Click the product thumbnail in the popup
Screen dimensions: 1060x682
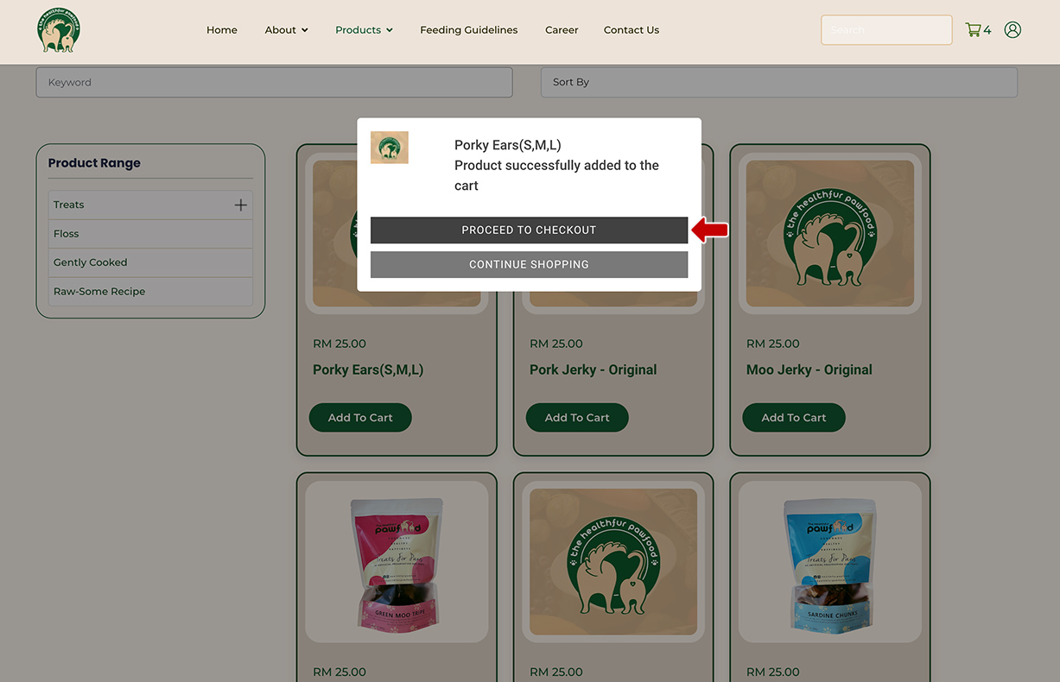tap(390, 148)
